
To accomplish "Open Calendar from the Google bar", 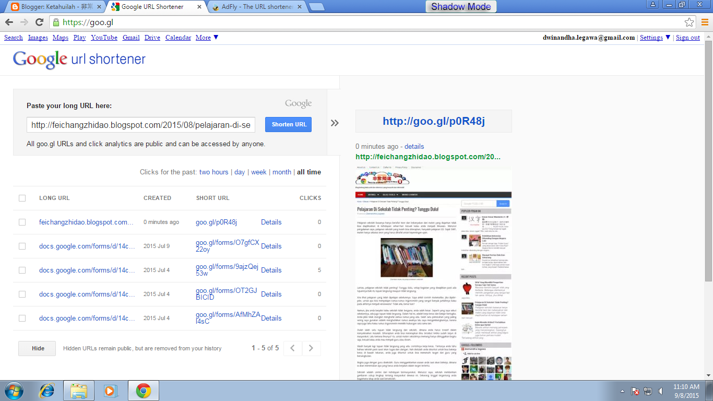I will pos(179,38).
